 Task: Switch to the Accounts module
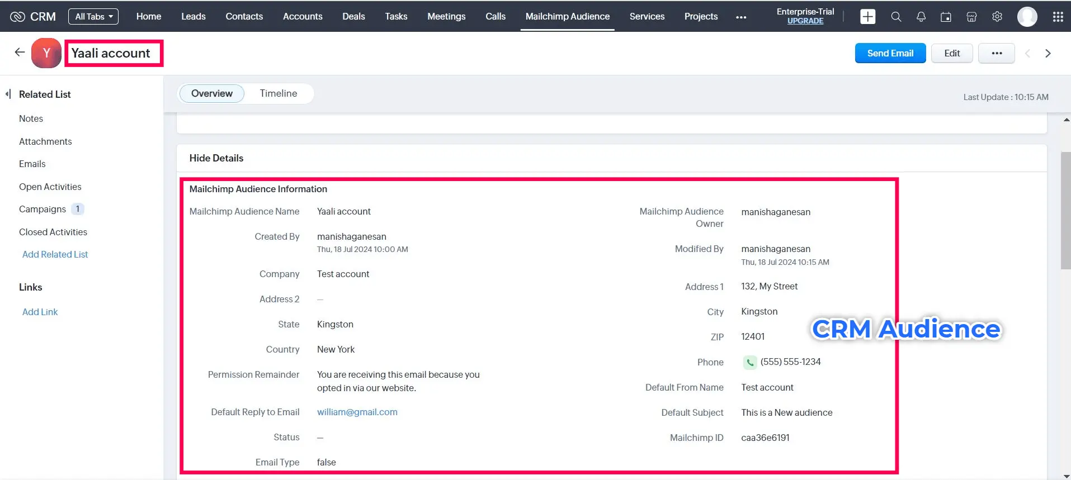303,17
